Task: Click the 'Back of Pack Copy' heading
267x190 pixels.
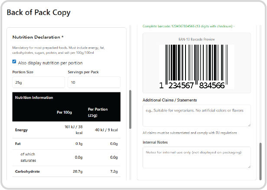Action: pyautogui.click(x=39, y=12)
